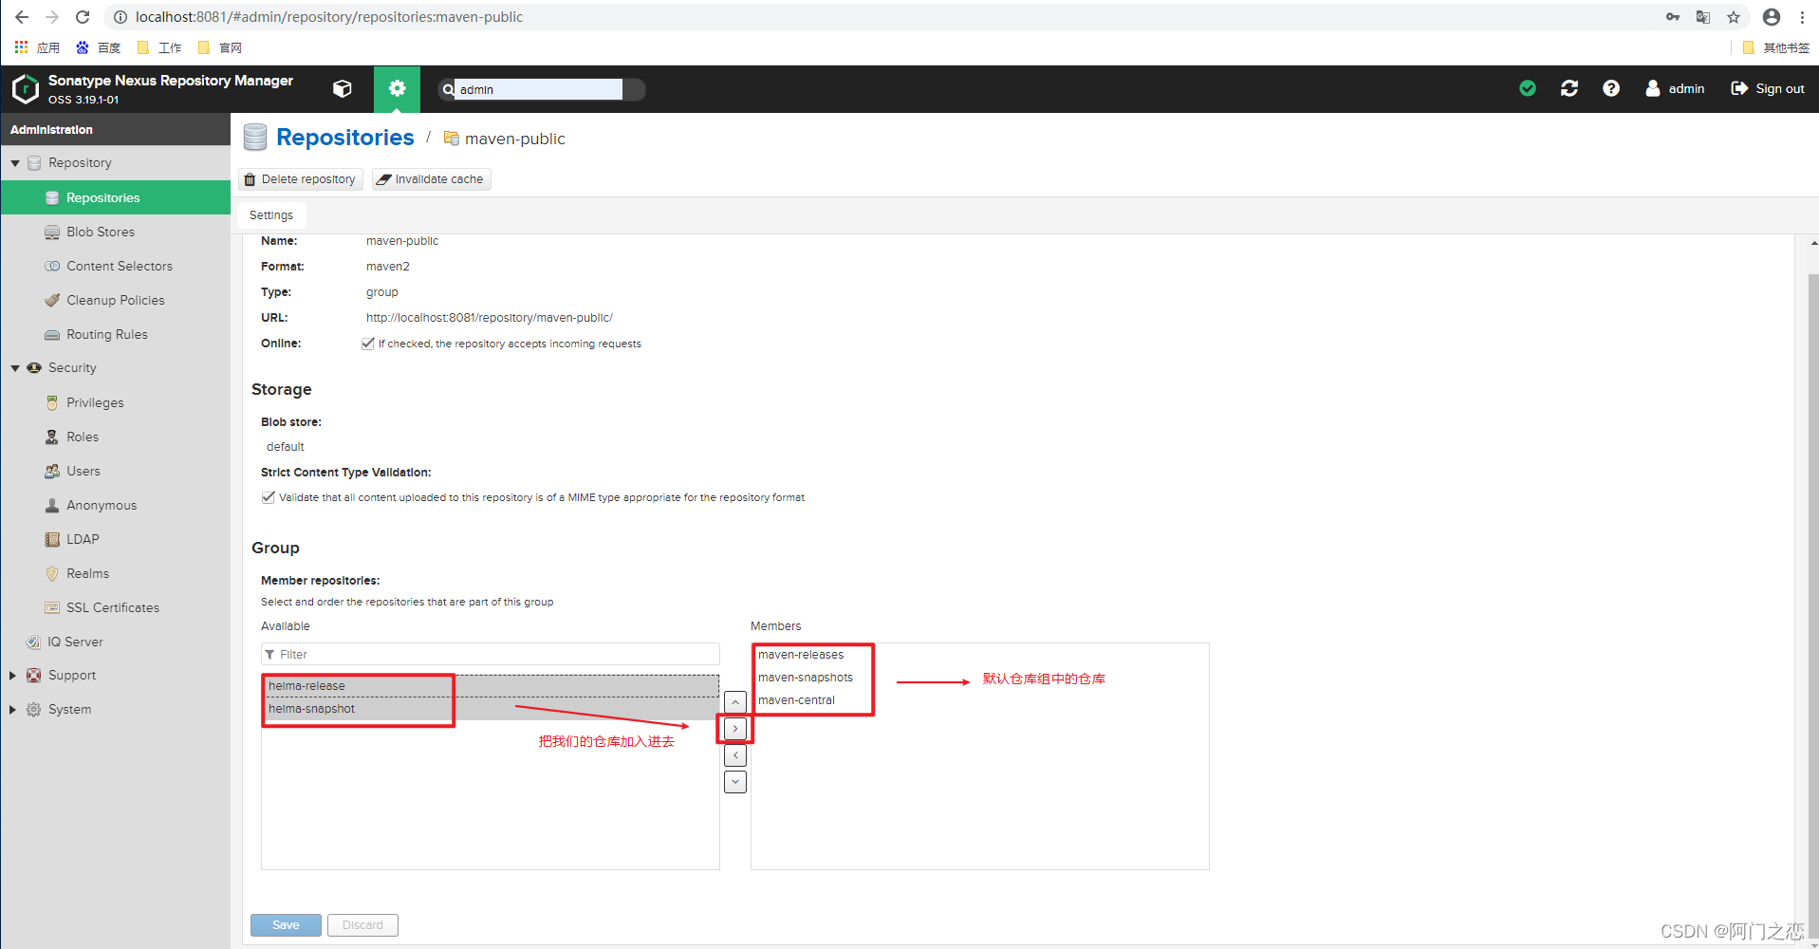
Task: Open LDAP settings
Action: [83, 539]
